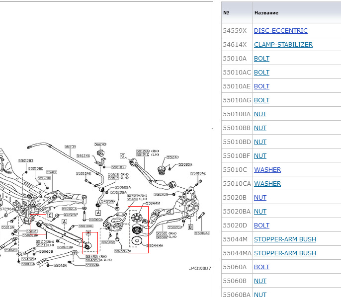Open the NUT link in row 55010BB
This screenshot has width=341, height=297.
[x=260, y=128]
